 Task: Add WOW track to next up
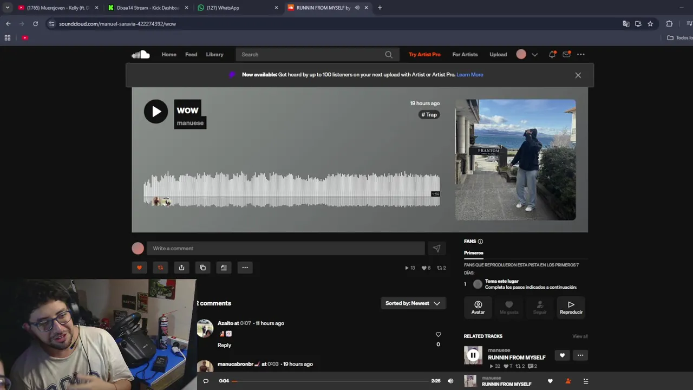[x=224, y=268]
